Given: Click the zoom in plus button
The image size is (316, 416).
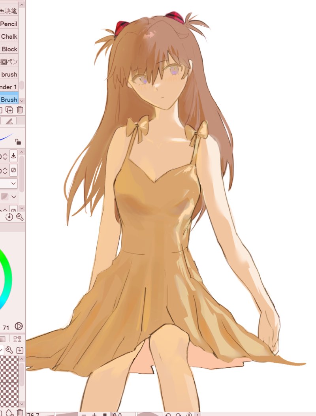Looking at the screenshot, I should (x=94, y=414).
